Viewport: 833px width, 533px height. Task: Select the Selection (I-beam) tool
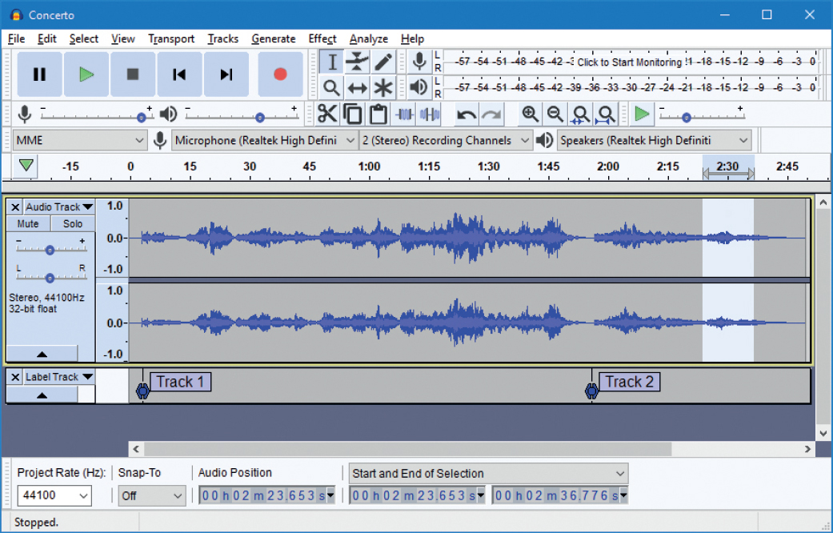coord(331,62)
